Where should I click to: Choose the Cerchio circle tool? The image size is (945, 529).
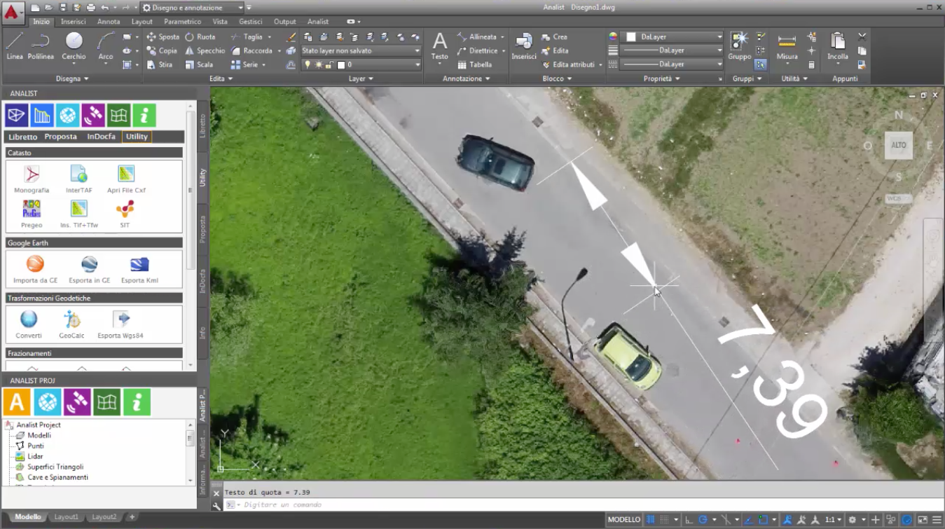74,46
